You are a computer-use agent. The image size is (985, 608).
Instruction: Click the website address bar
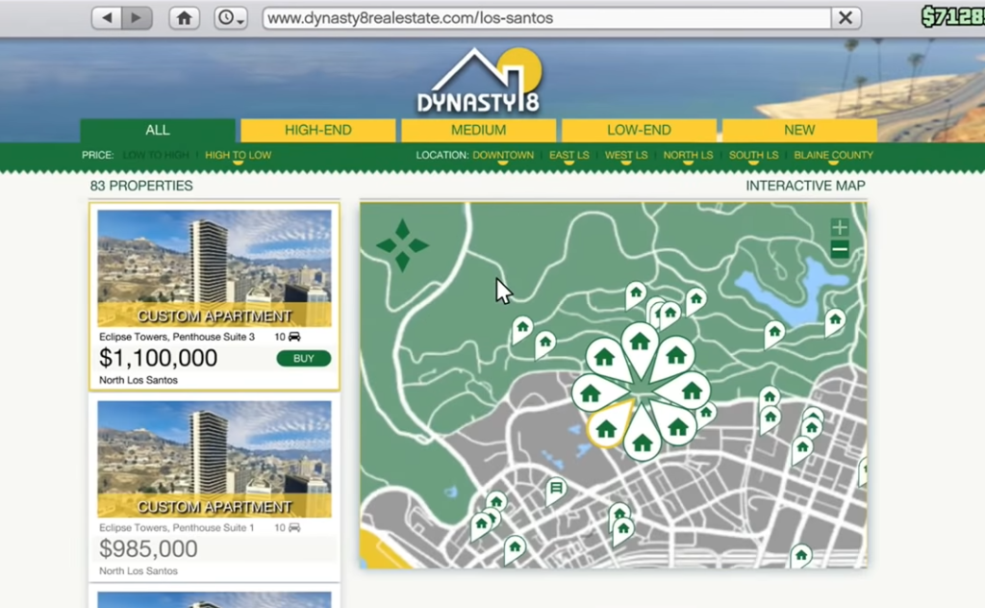[x=546, y=17]
